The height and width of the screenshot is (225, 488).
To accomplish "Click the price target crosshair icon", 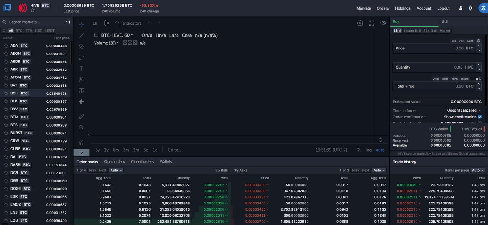I will [x=478, y=41].
